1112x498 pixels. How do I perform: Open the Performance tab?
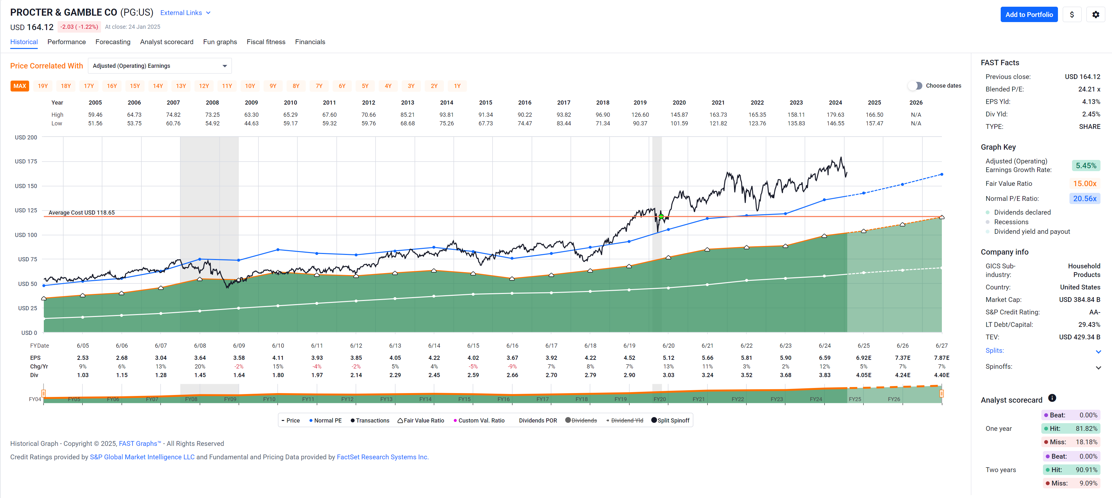(x=67, y=42)
